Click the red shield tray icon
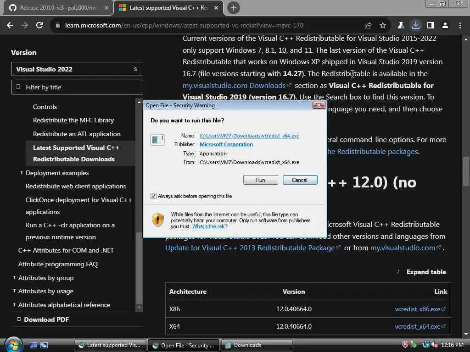Viewport: 470px width, 352px height. tap(405, 345)
